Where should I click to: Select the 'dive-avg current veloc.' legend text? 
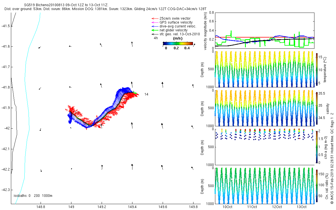[178, 26]
